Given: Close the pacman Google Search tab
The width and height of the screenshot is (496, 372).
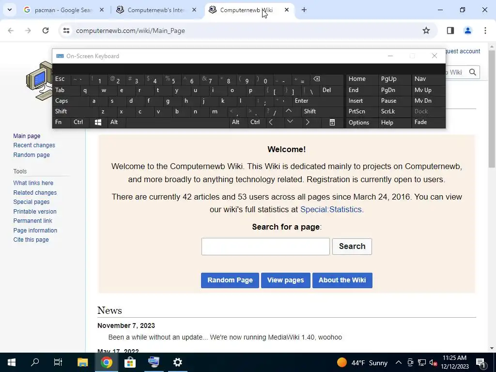Looking at the screenshot, I should pos(102,10).
